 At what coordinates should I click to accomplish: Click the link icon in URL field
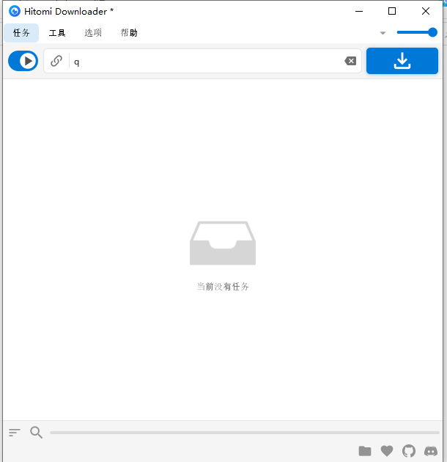pos(56,61)
